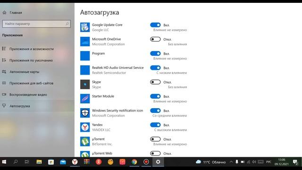Open Yandex Browser from taskbar
The height and width of the screenshot is (170, 302).
coord(75,162)
